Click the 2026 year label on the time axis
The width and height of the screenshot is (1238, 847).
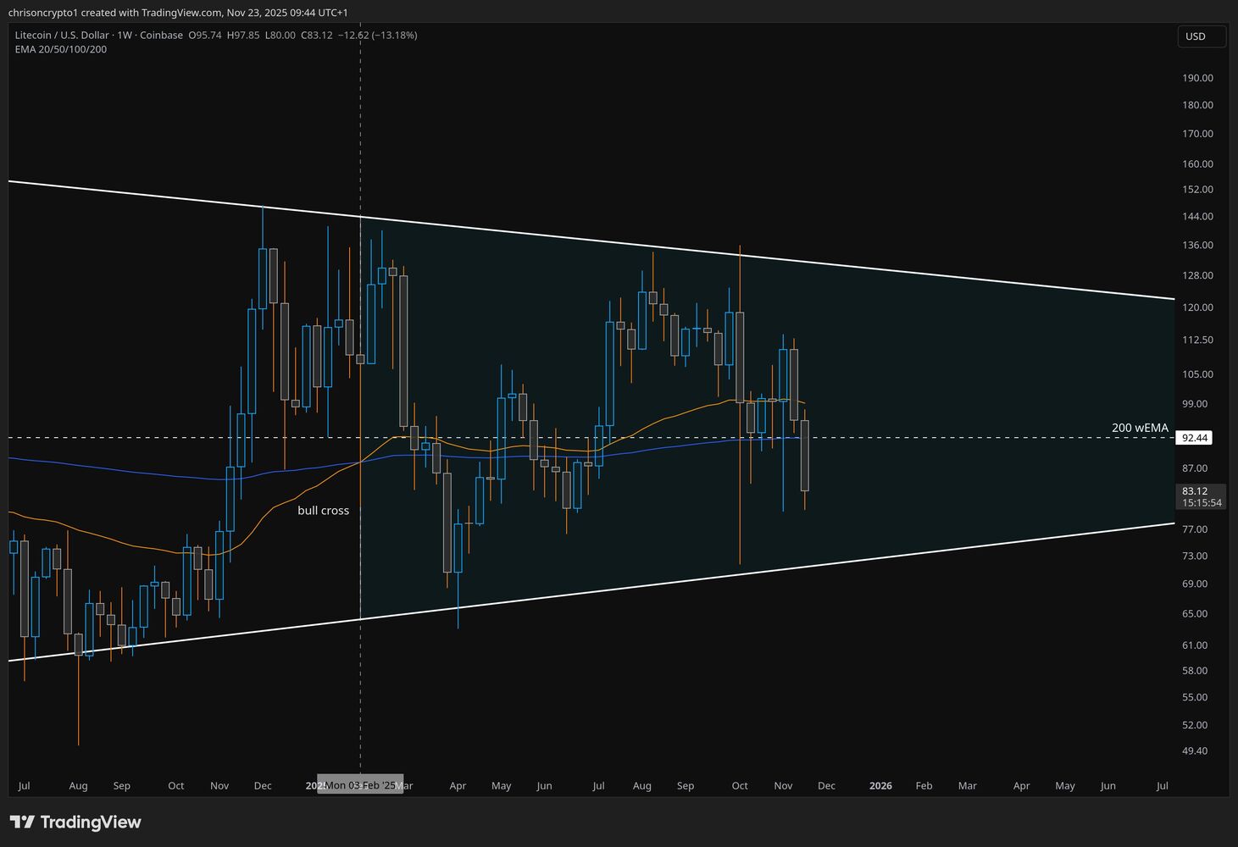pyautogui.click(x=880, y=785)
